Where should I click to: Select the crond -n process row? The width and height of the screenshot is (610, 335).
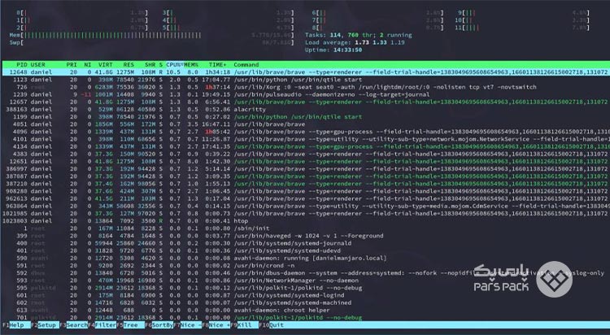(x=306, y=265)
